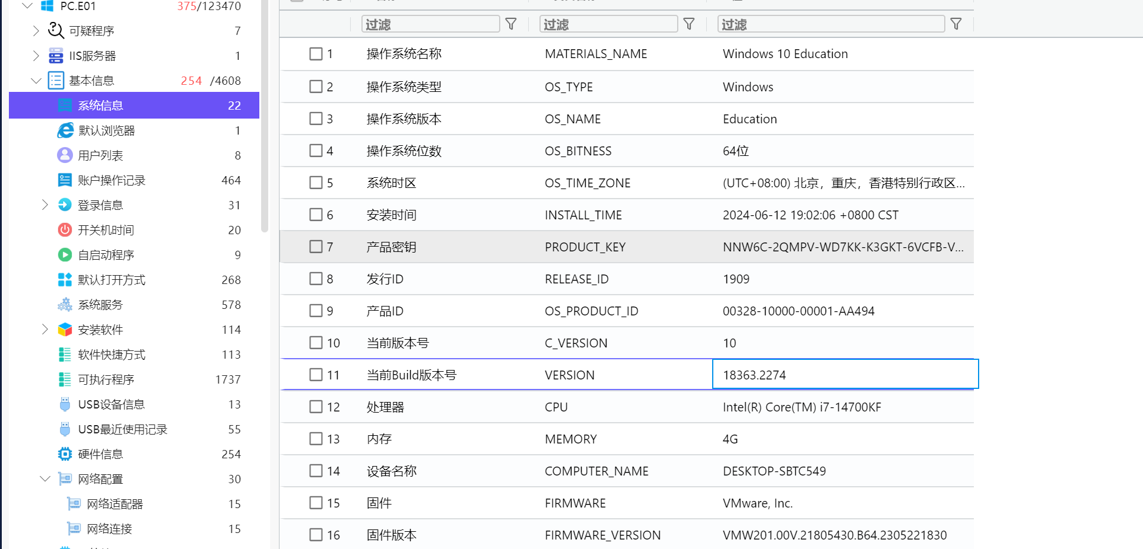Click the 网络连接 connection icon

click(74, 528)
